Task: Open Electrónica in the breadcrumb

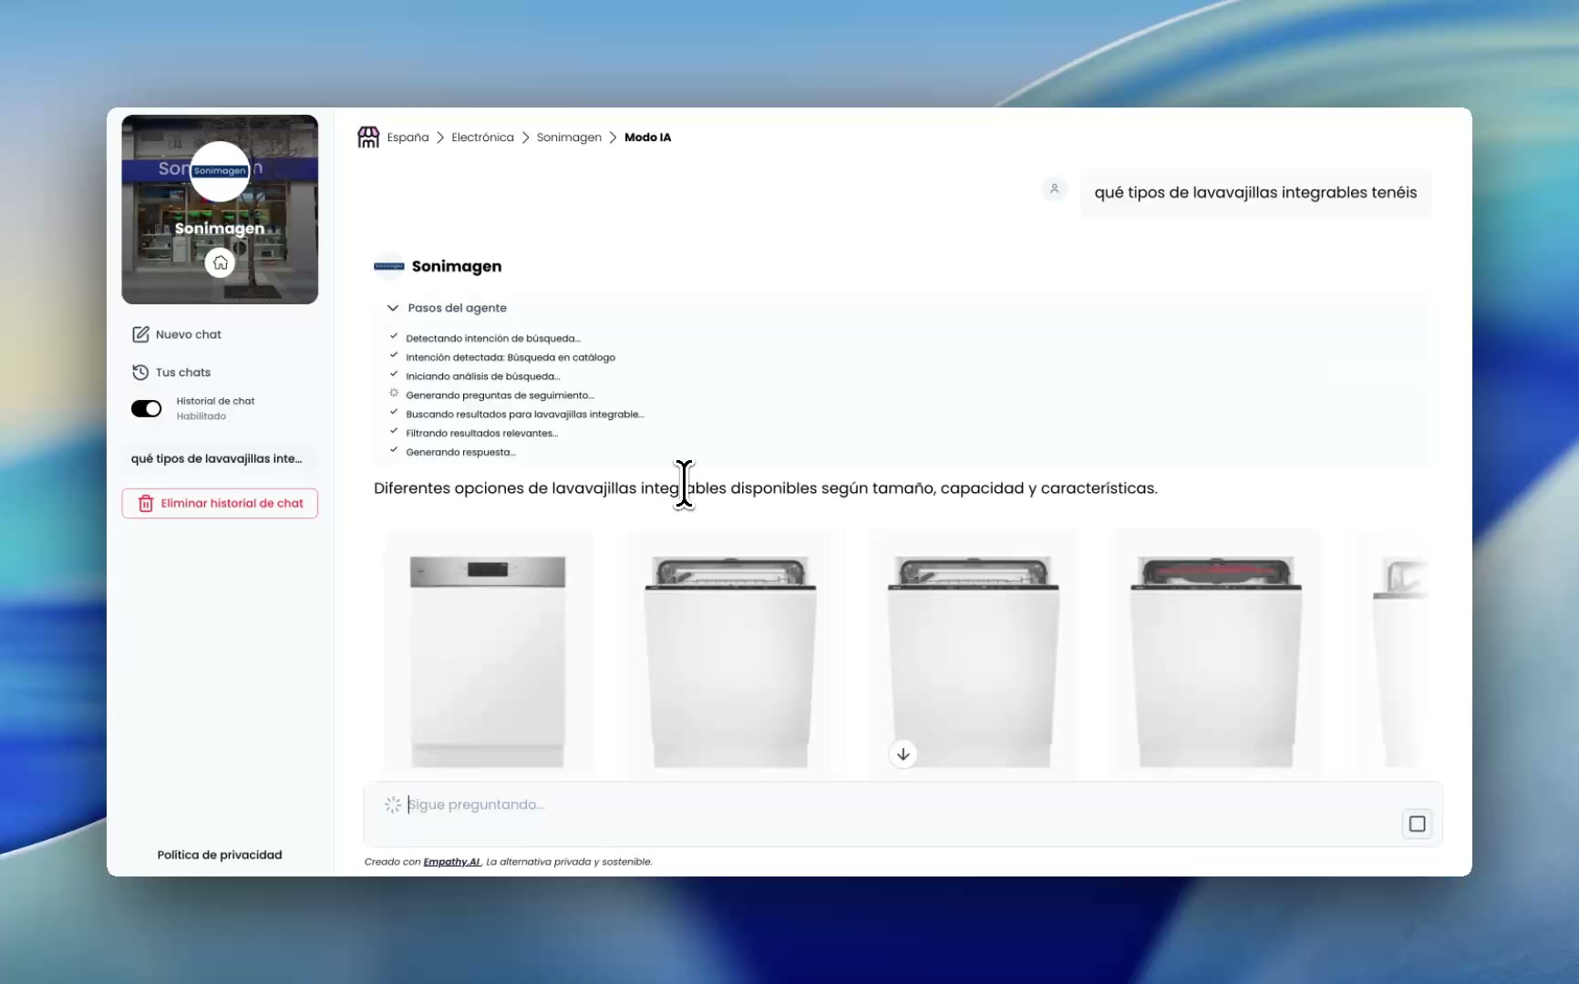Action: [482, 138]
